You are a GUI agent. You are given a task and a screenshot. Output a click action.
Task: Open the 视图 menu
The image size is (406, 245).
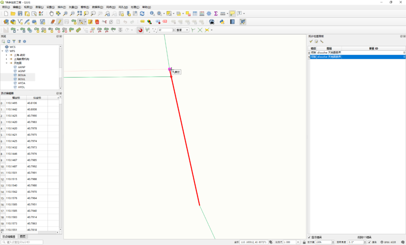tap(28, 7)
